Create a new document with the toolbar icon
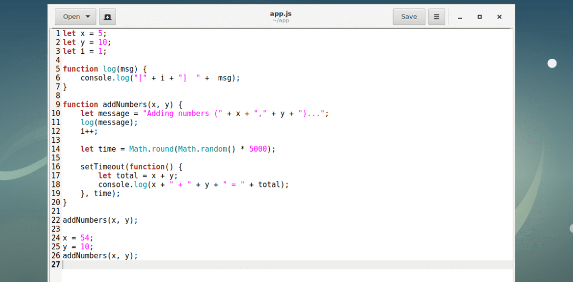 108,17
